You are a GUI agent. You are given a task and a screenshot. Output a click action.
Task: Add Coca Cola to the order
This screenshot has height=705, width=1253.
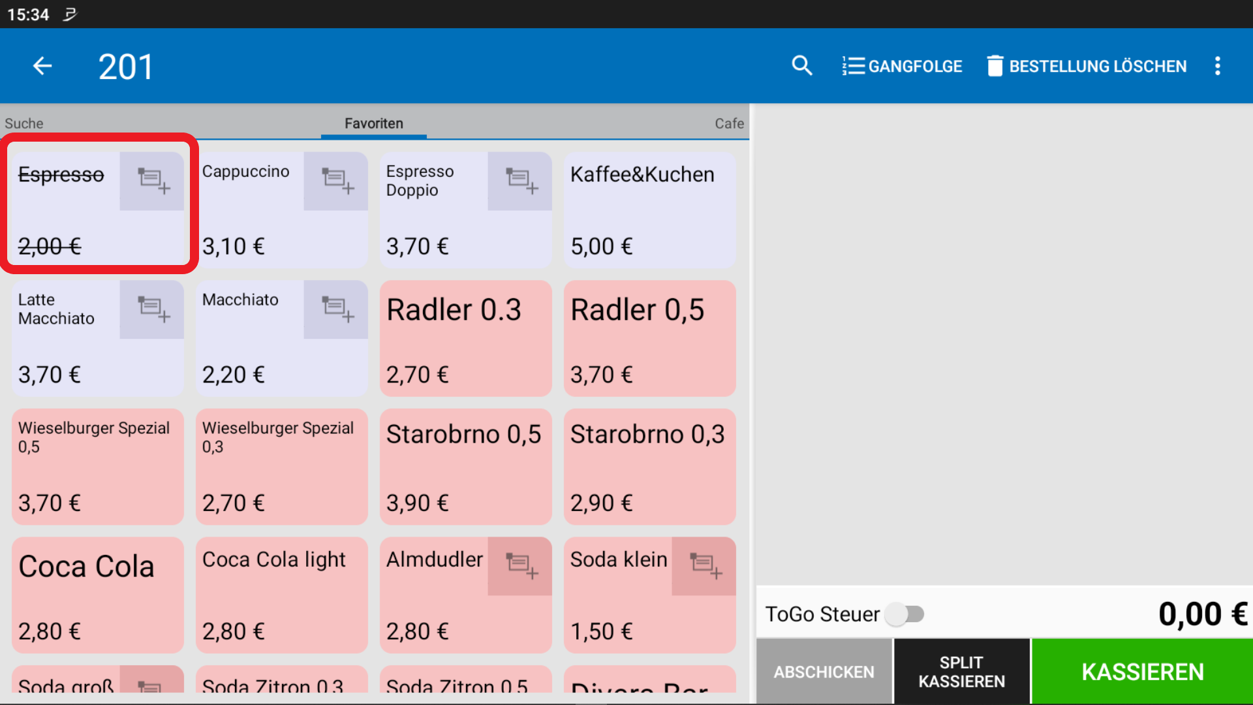tap(97, 595)
